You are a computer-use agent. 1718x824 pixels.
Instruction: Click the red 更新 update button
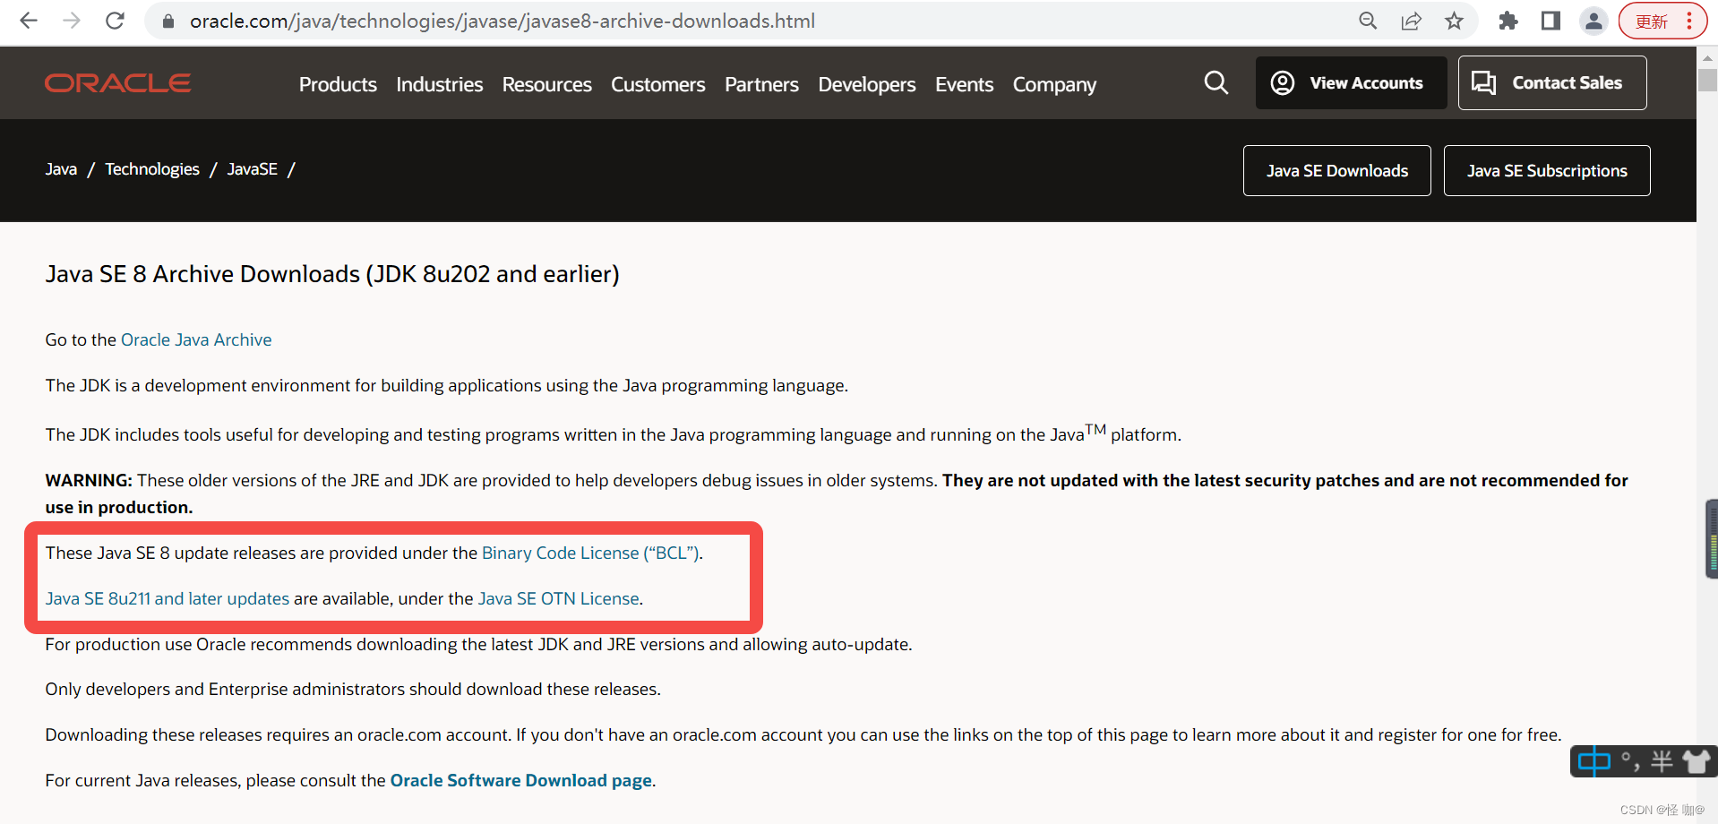[x=1651, y=21]
